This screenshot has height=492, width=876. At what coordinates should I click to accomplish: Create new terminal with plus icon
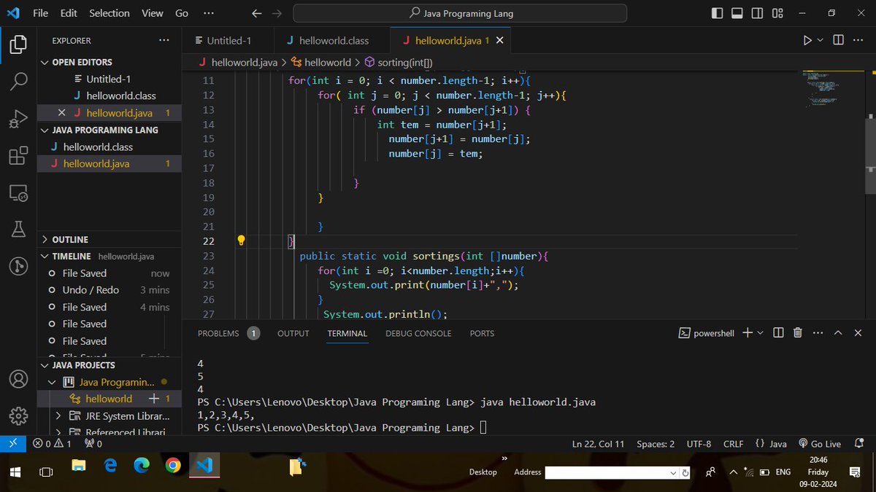(747, 332)
